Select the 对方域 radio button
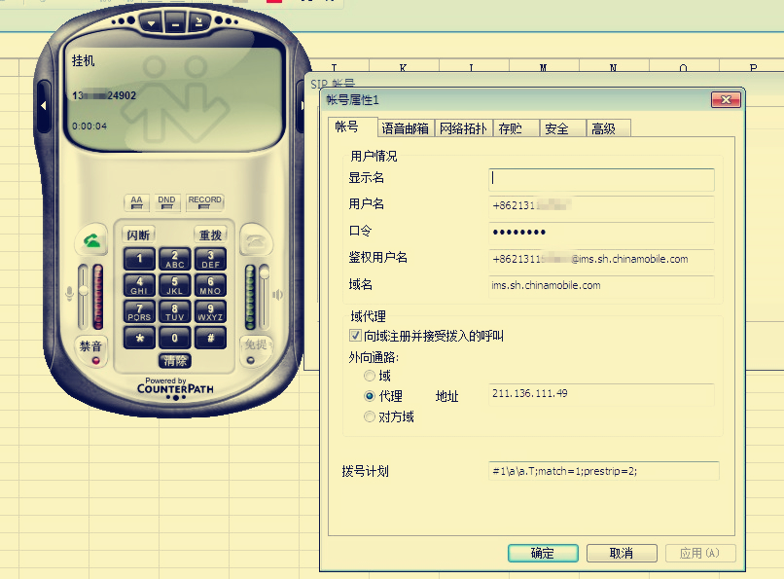This screenshot has height=579, width=784. [x=370, y=416]
